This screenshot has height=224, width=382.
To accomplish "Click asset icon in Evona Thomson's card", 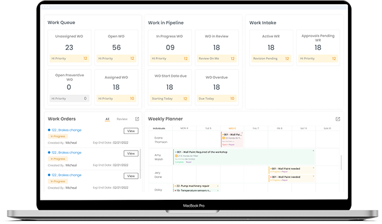I will (x=224, y=138).
